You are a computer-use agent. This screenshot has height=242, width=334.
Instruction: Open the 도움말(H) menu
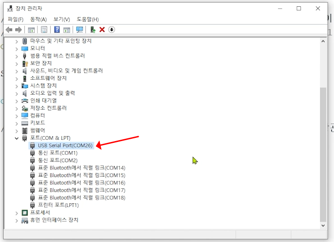pos(88,19)
